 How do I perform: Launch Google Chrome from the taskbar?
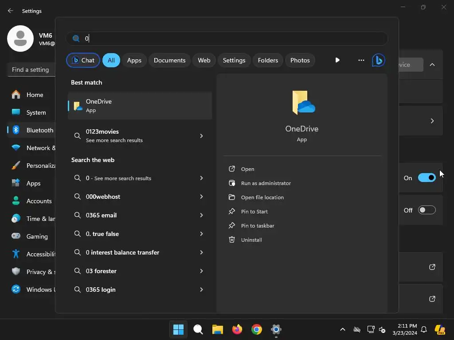point(257,329)
